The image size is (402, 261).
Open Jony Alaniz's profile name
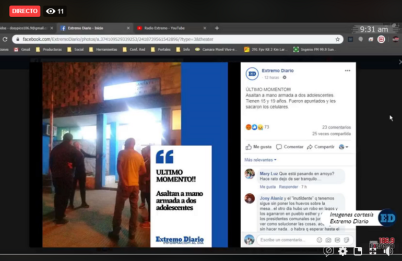tap(271, 198)
